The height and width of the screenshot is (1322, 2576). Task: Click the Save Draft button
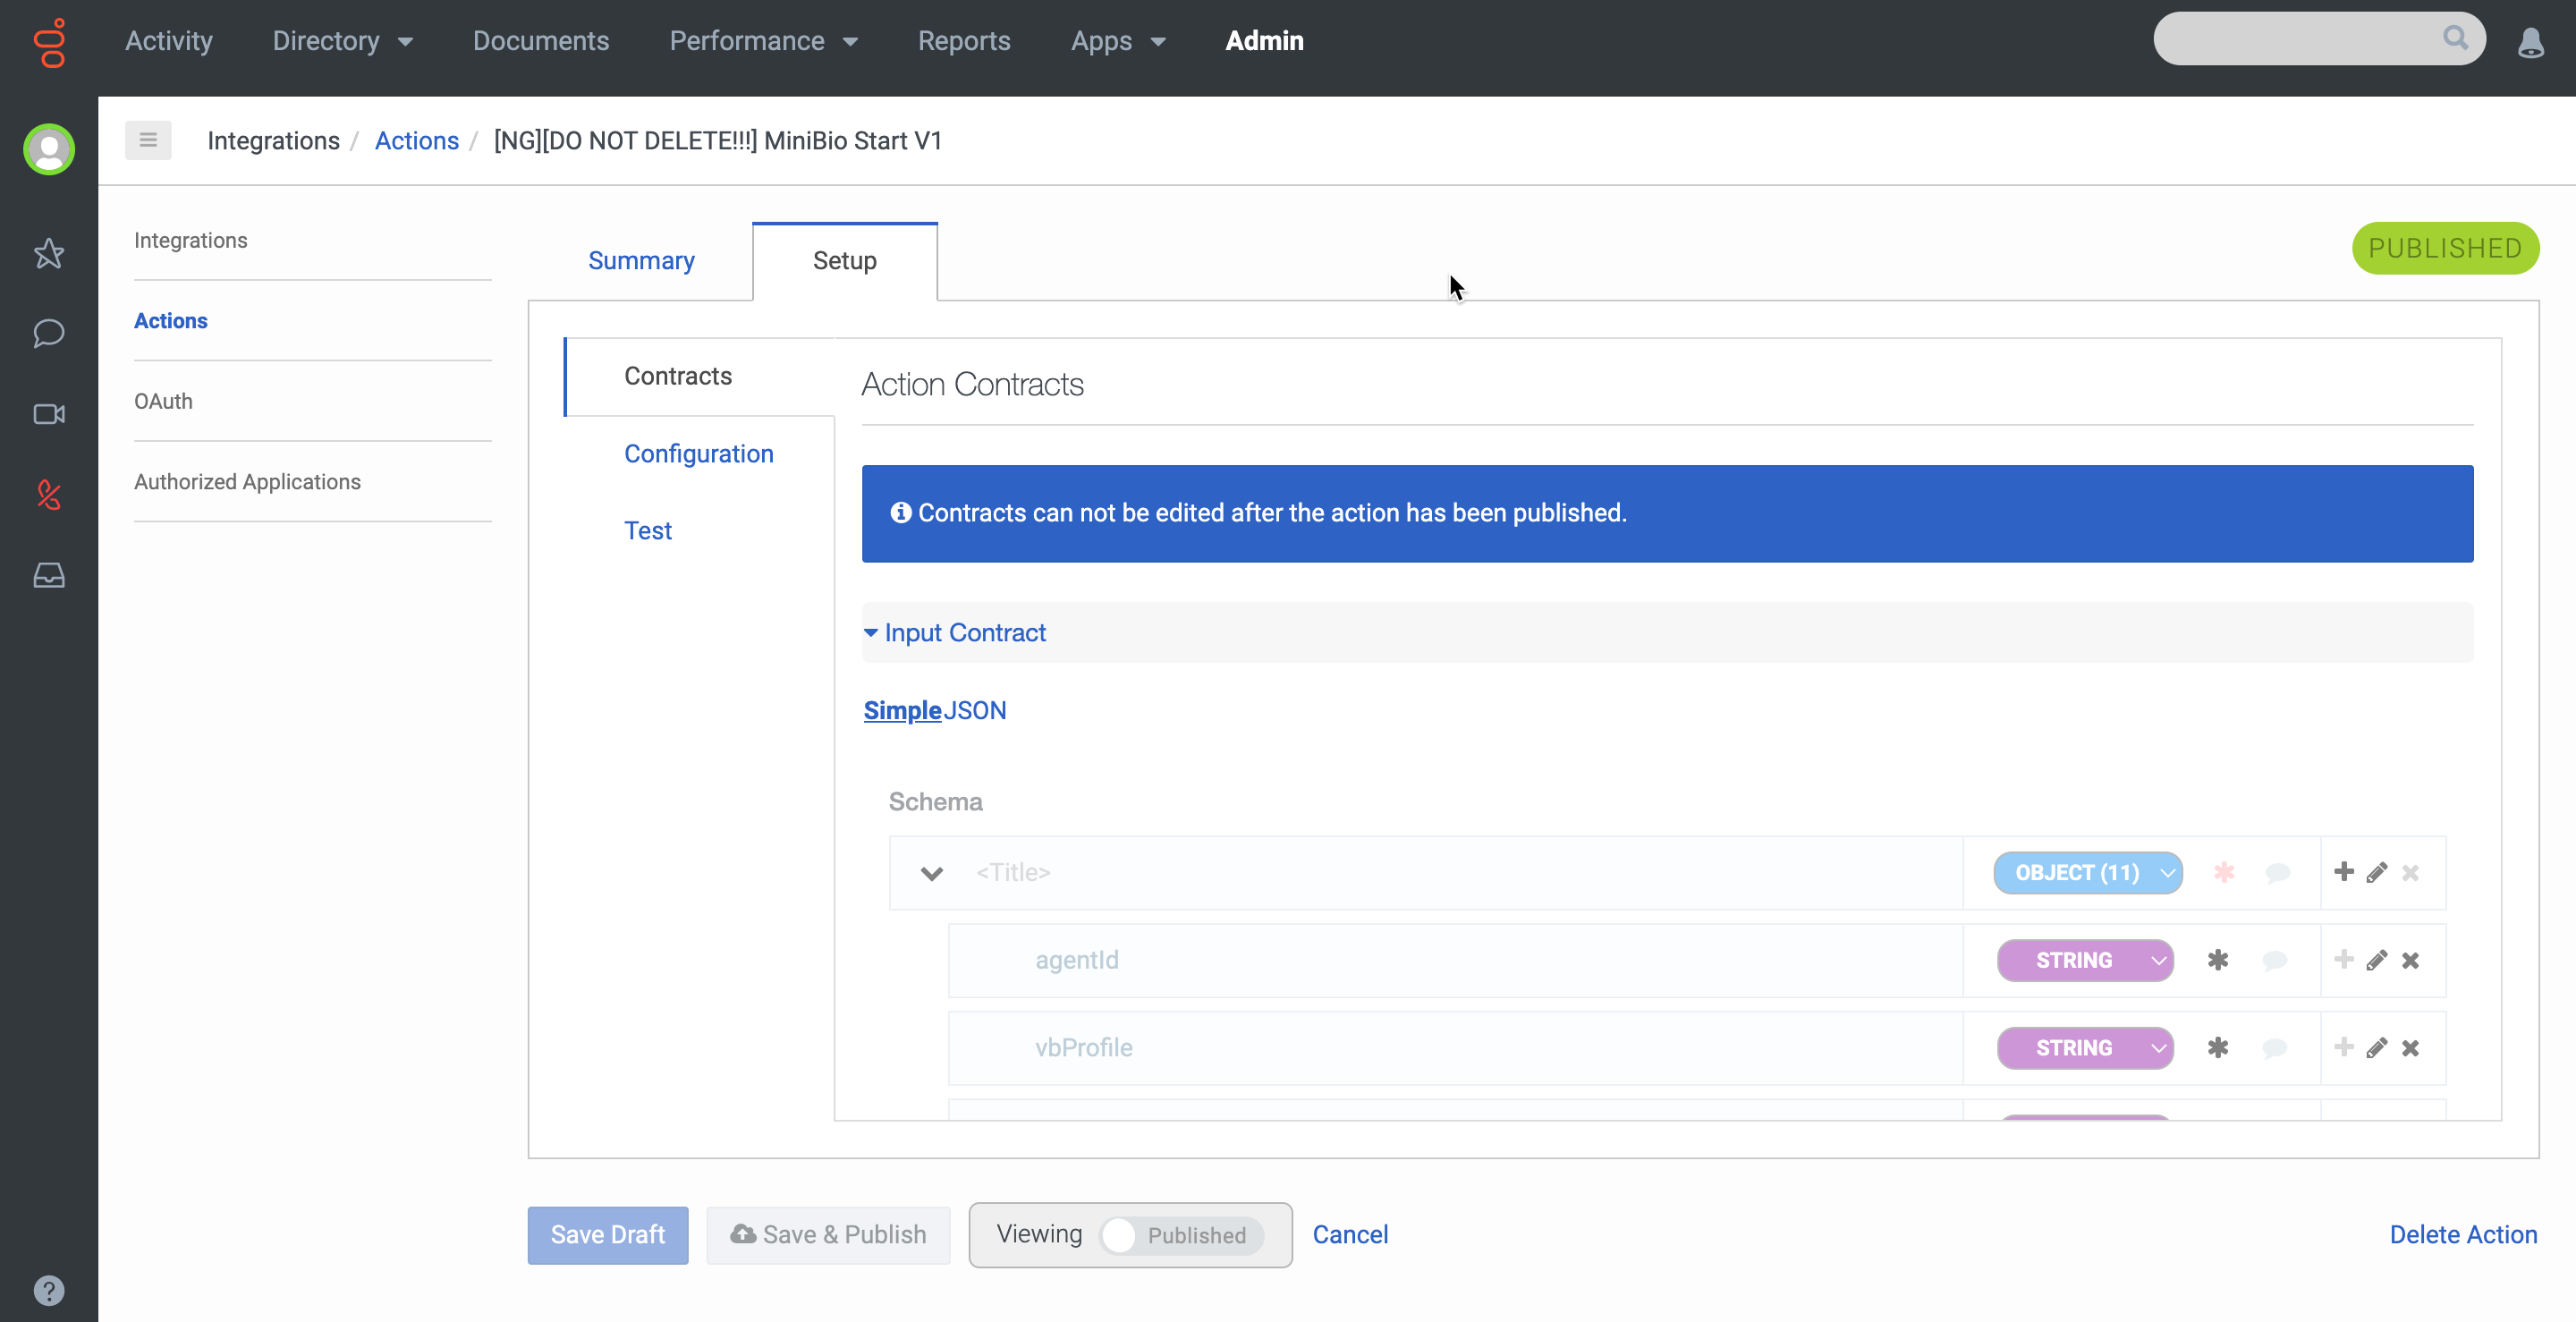pyautogui.click(x=607, y=1235)
